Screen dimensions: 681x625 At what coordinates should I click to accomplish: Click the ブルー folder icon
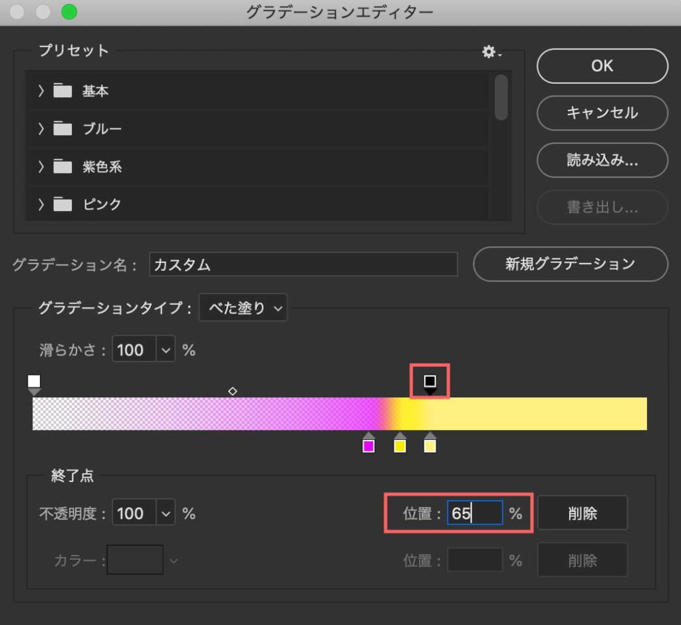pos(63,128)
